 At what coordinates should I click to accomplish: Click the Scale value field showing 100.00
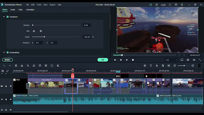[x=87, y=37]
